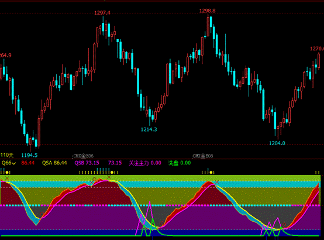Click the magenta 73.15 value
This screenshot has height=240, width=324.
(x=115, y=163)
